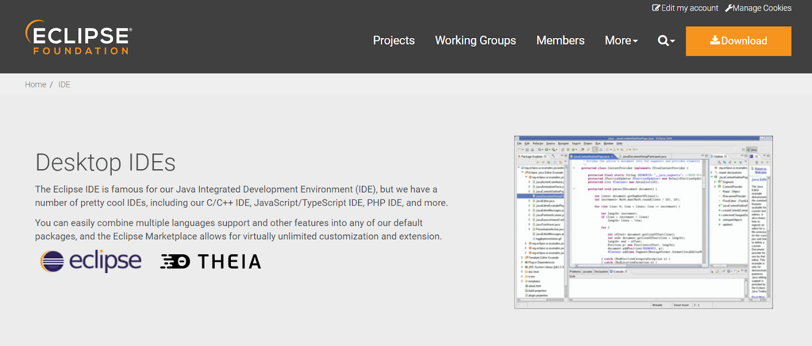Screen dimensions: 812x346
Task: Open the Members menu item
Action: tap(560, 41)
